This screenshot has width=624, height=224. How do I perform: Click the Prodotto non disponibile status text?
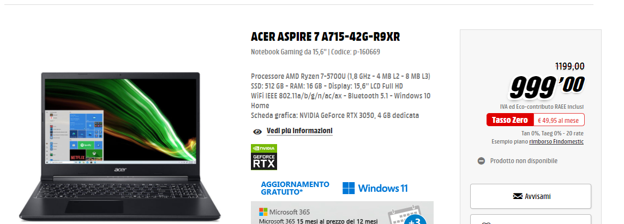(x=524, y=161)
